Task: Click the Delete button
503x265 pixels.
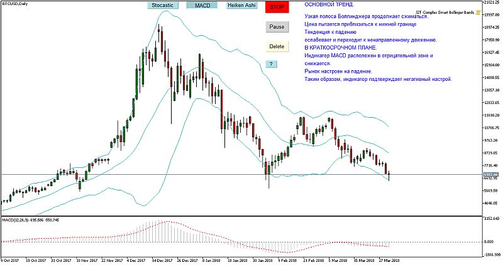Action: (277, 46)
